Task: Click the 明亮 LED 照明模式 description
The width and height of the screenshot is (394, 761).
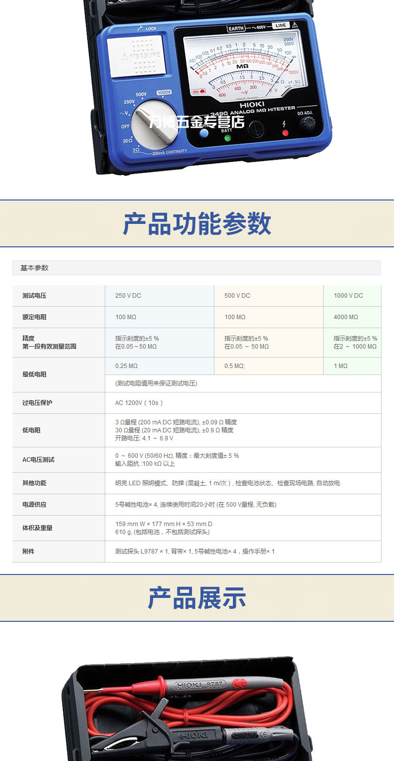Action: (x=228, y=483)
